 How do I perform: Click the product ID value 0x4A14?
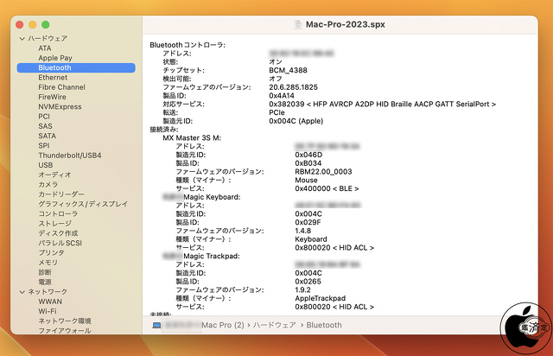tap(282, 96)
